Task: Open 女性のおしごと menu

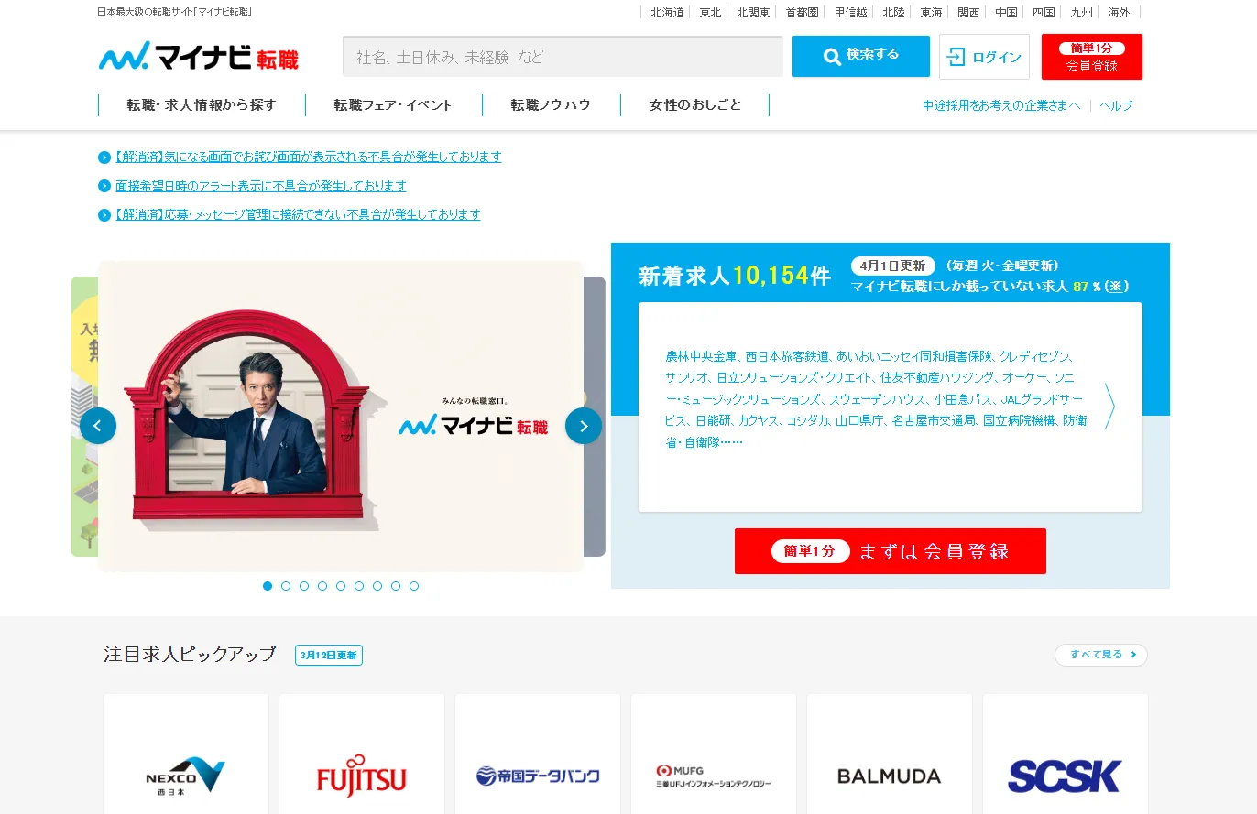Action: point(695,104)
